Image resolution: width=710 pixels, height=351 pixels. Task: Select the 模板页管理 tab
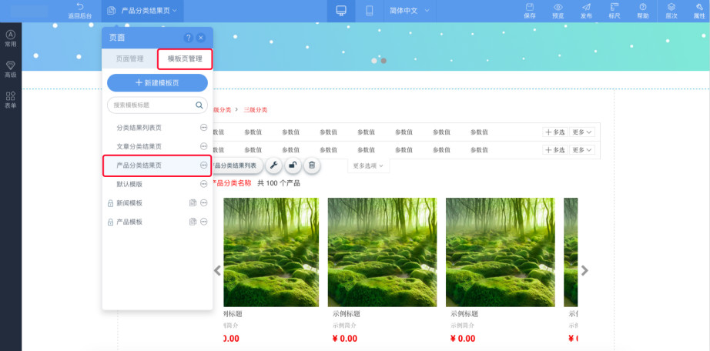[185, 58]
